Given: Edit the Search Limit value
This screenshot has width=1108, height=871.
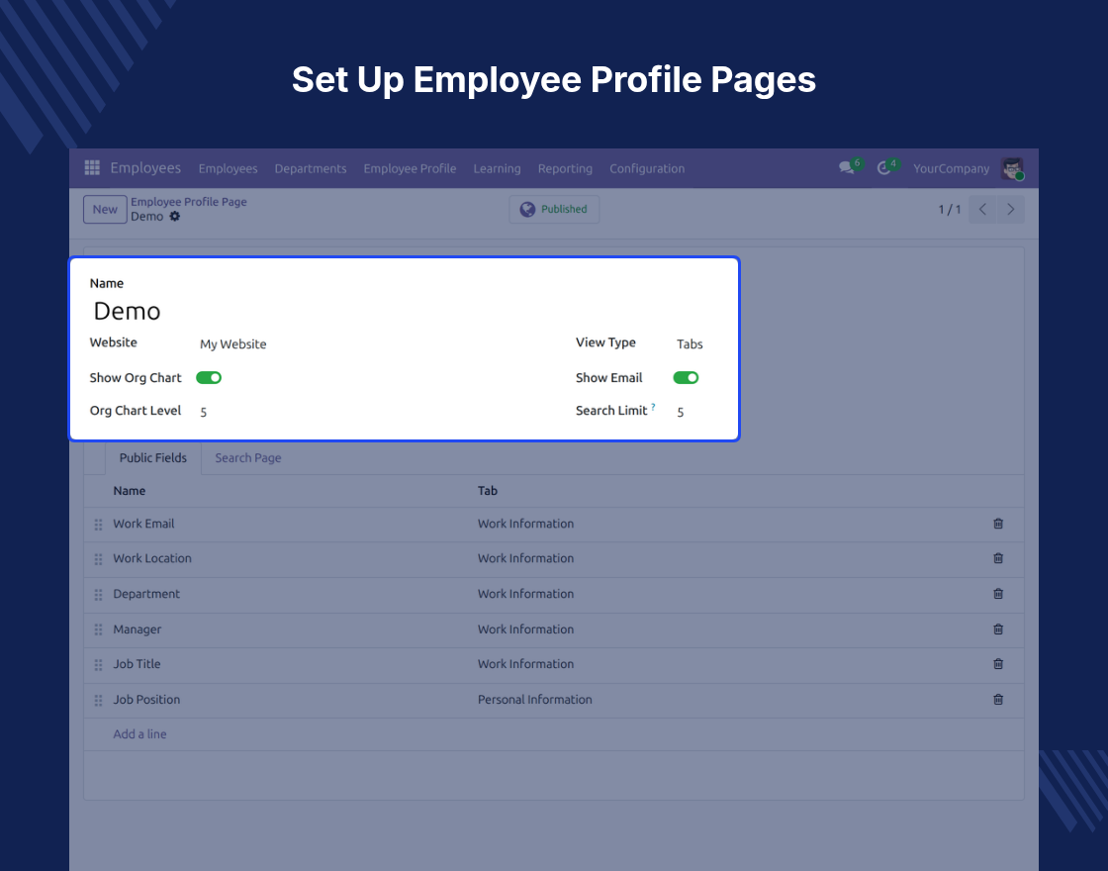Looking at the screenshot, I should point(681,412).
